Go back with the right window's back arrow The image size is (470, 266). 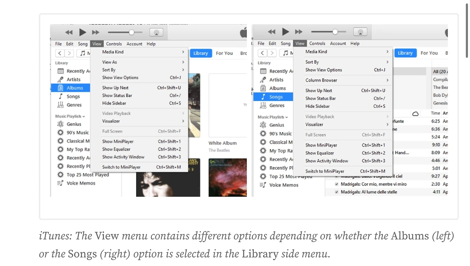pos(263,53)
